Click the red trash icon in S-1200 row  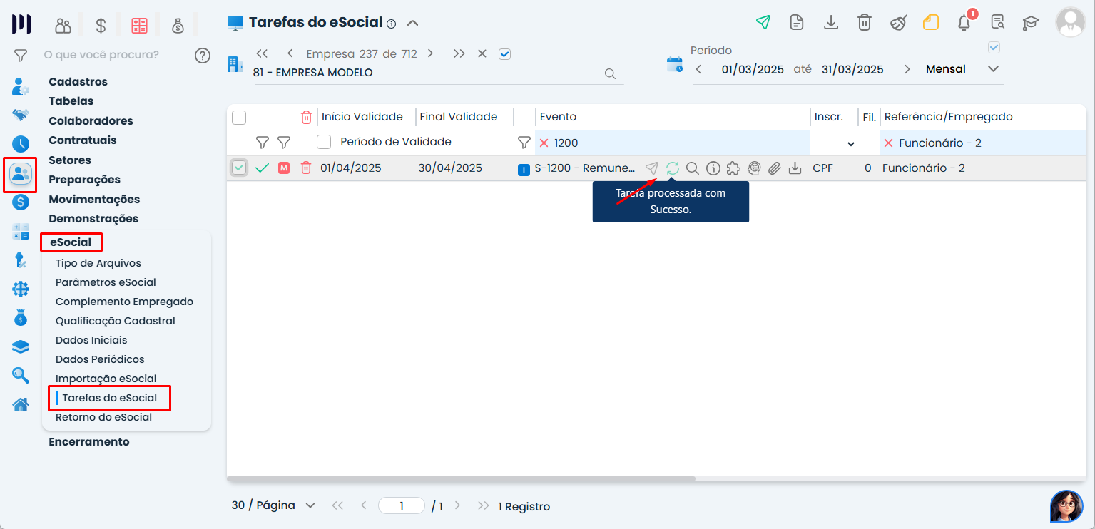pos(306,168)
